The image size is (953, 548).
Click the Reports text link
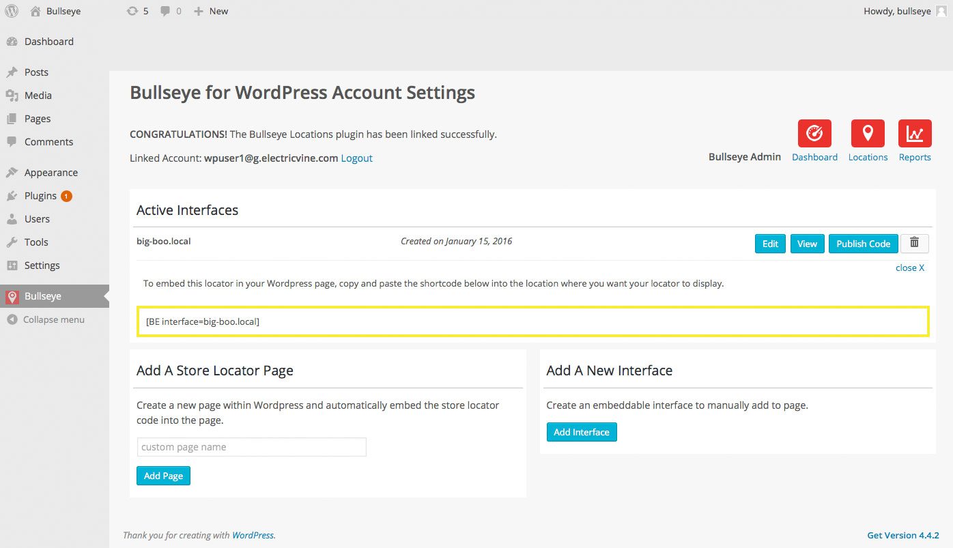915,157
